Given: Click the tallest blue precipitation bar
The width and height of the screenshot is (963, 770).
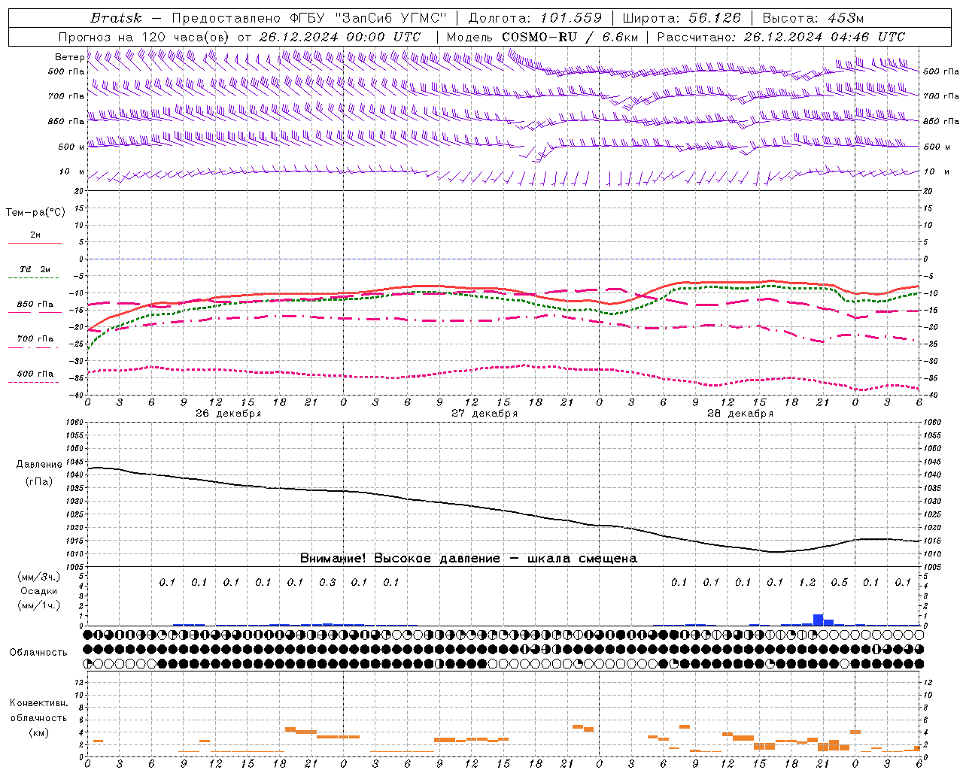Looking at the screenshot, I should 818,620.
